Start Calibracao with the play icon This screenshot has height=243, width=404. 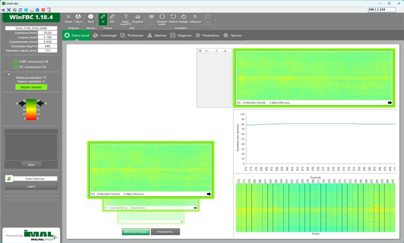[x=195, y=18]
